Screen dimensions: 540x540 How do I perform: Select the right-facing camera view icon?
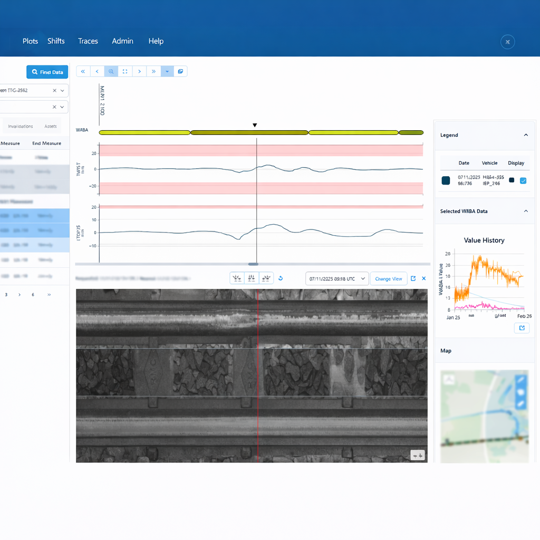click(266, 278)
